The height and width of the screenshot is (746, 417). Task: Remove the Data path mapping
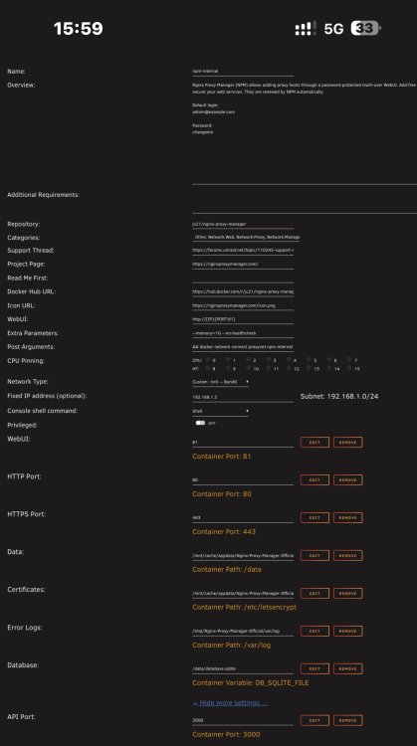click(348, 555)
